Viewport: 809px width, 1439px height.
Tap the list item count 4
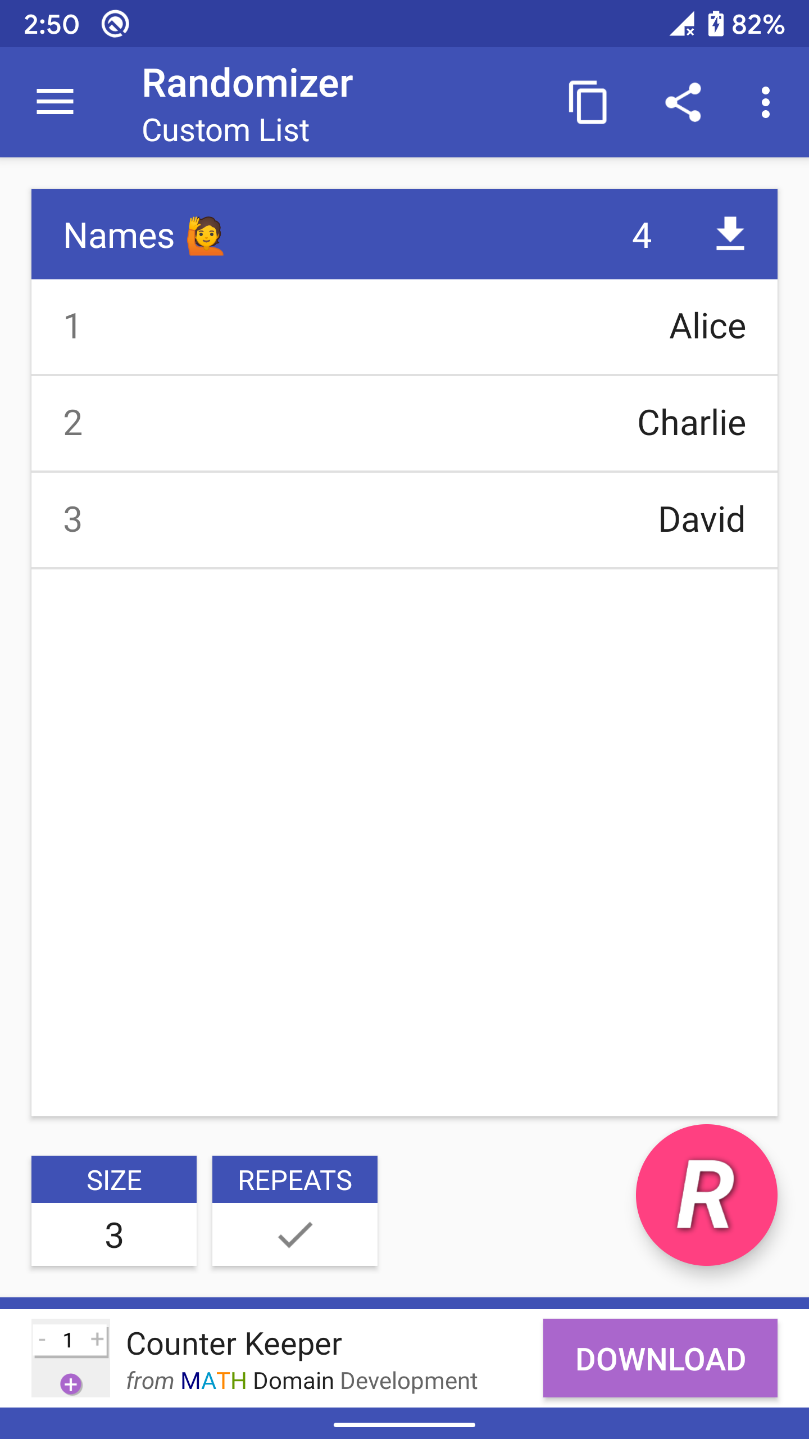(642, 235)
